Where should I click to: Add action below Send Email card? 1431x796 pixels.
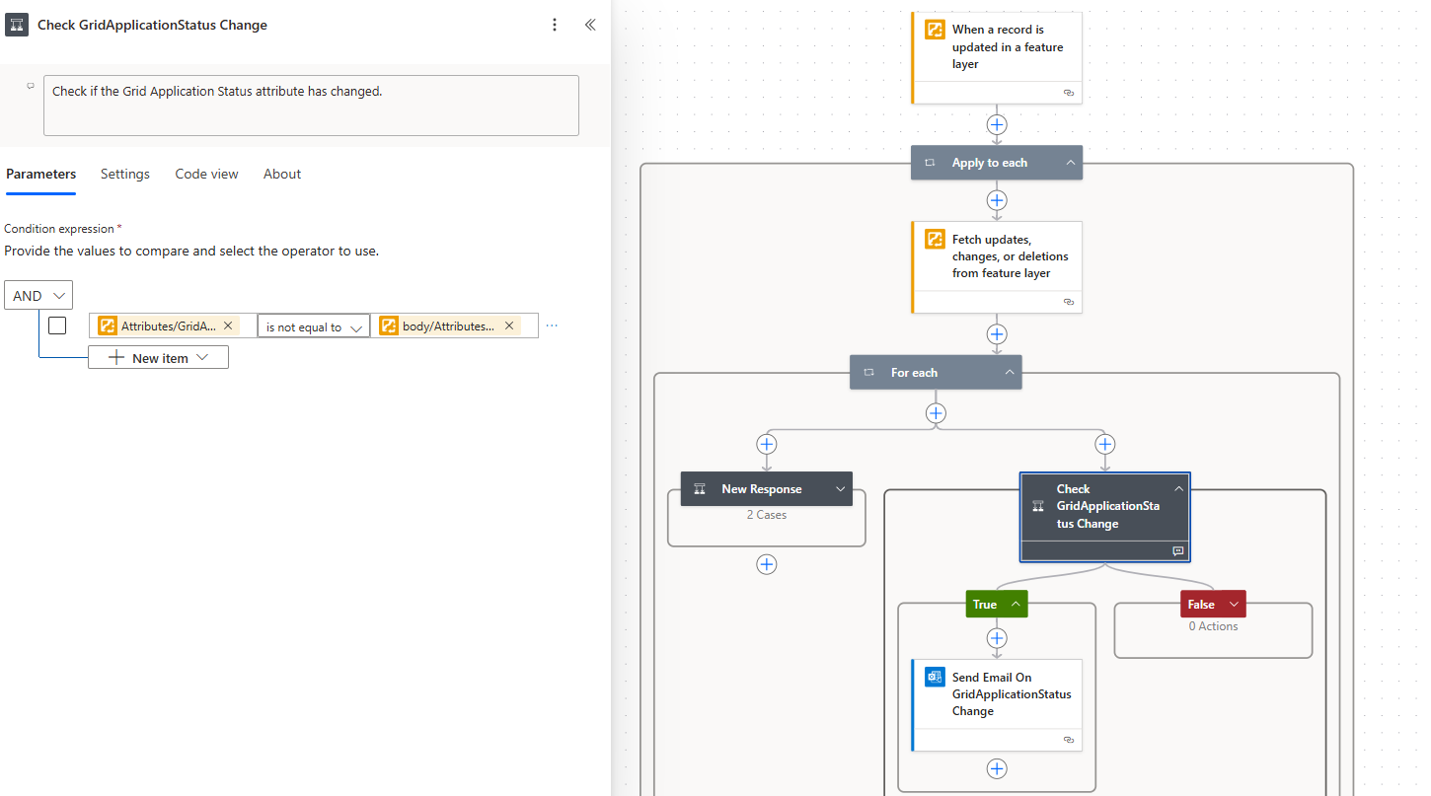(997, 768)
